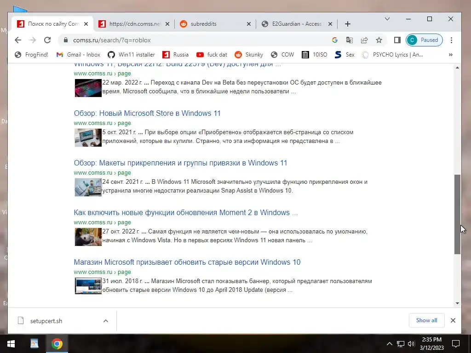
Task: Expand setupcert.sh download options chevron
Action: [x=106, y=321]
